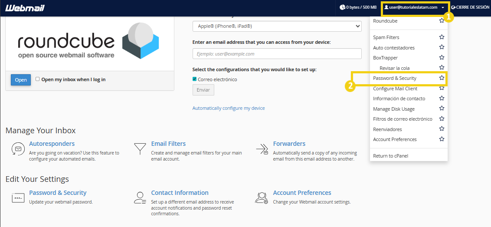
Task: Click CIERRE DE SESIÓN logout link
Action: [470, 7]
